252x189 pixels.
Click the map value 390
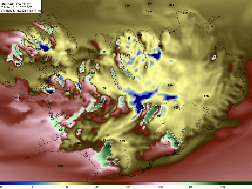click(127, 6)
